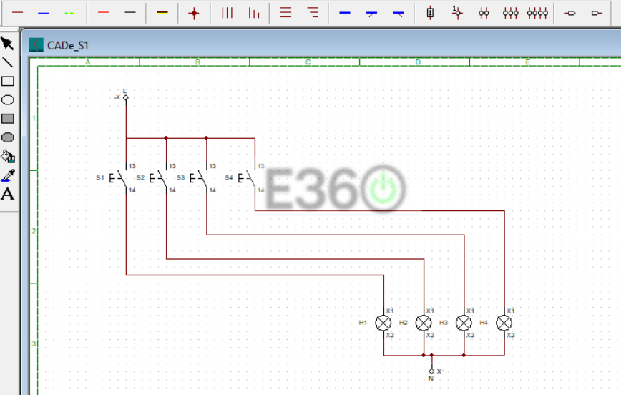Select the thick red-yellow cable tool
The width and height of the screenshot is (621, 395).
click(162, 13)
